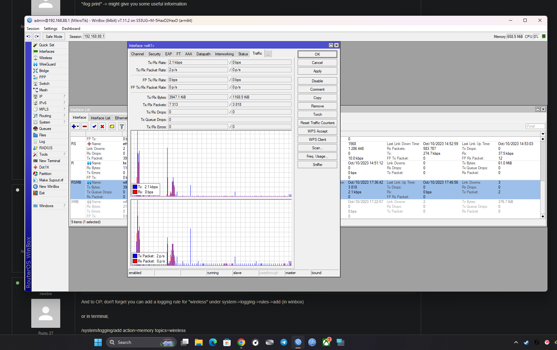Open the RADIUS sidebar entry

46,148
